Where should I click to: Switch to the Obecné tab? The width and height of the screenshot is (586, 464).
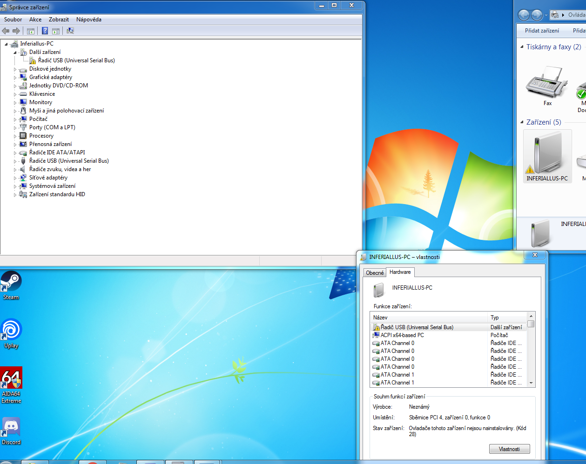click(375, 273)
